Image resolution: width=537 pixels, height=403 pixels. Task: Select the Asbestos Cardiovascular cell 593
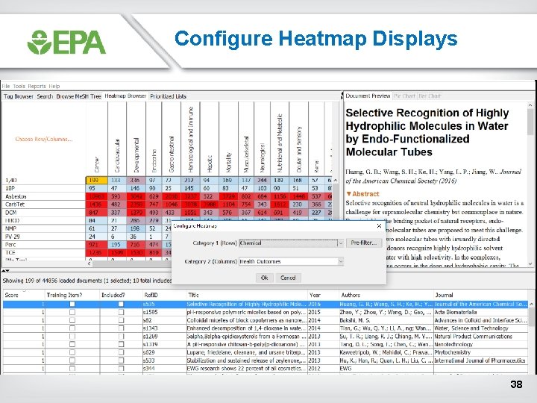tap(117, 197)
